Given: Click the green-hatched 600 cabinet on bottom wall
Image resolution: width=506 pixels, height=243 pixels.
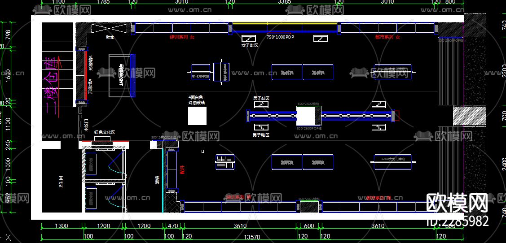Looking at the screenshot, I should tap(309, 207).
